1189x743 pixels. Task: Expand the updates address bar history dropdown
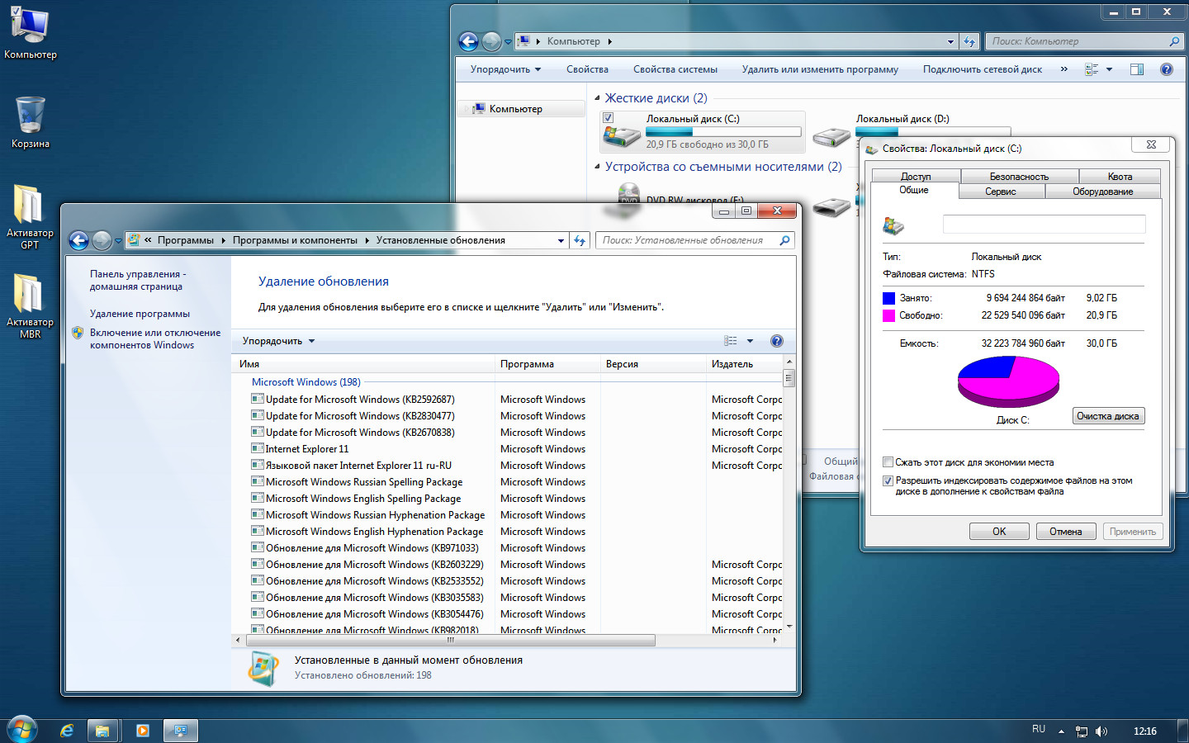[x=561, y=240]
